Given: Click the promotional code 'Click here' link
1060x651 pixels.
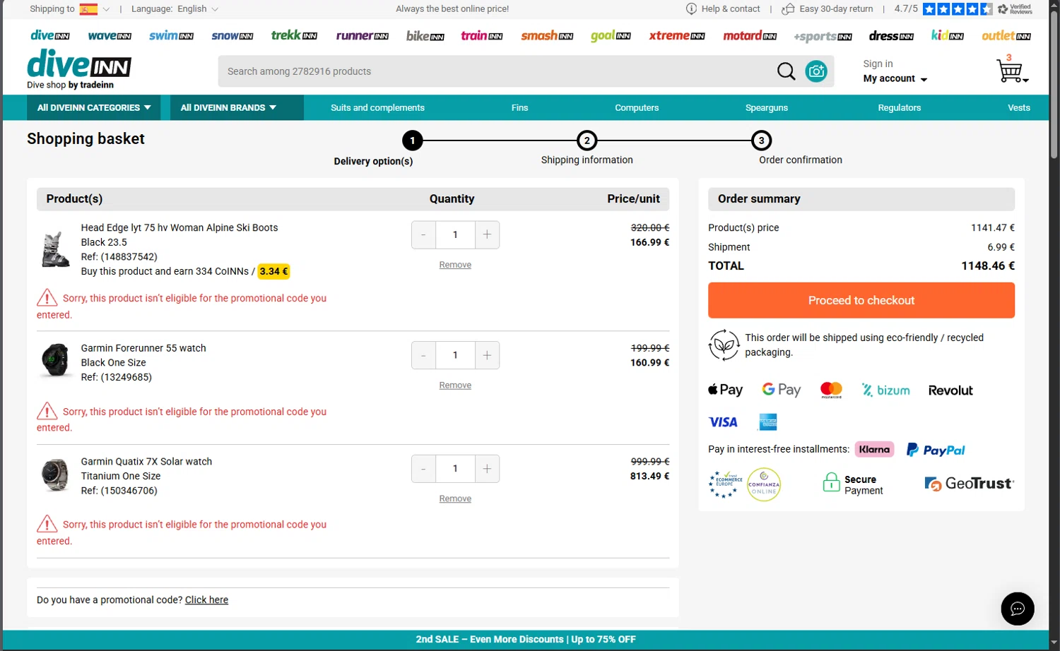Looking at the screenshot, I should coord(206,600).
